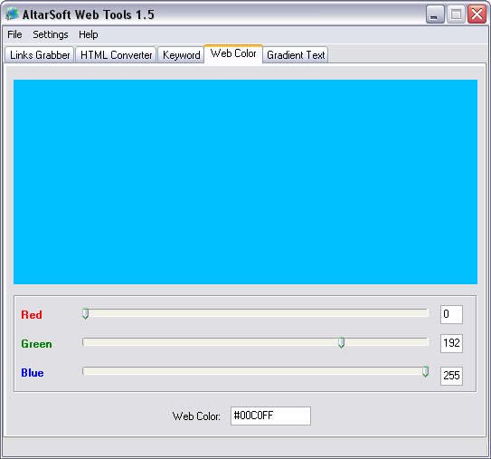Screen dimensions: 491x459
Task: Open the Help menu
Action: pos(89,34)
